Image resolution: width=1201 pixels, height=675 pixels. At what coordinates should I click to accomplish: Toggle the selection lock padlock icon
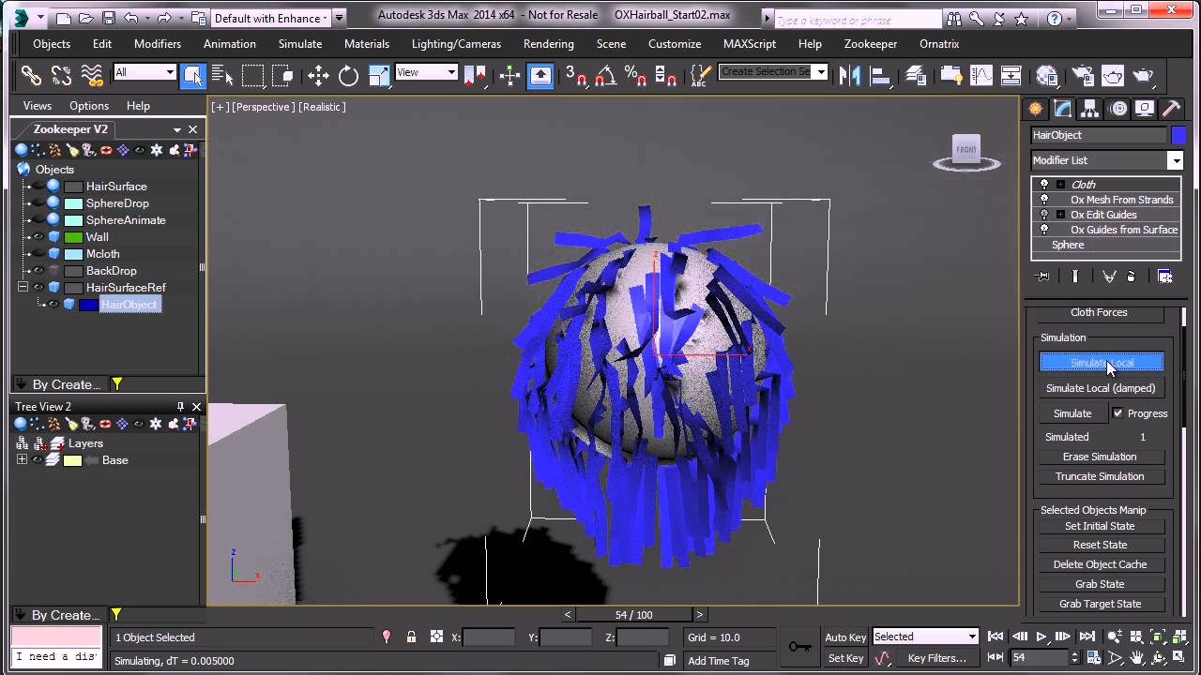[411, 637]
